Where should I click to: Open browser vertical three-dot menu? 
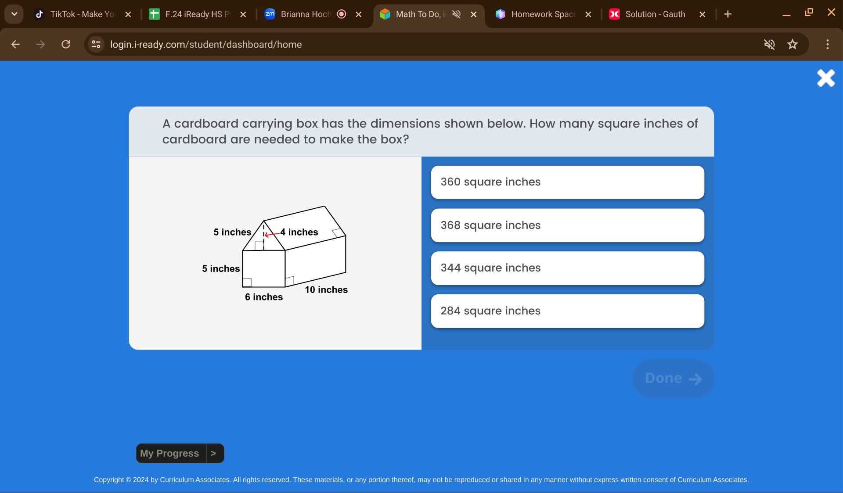coord(827,45)
